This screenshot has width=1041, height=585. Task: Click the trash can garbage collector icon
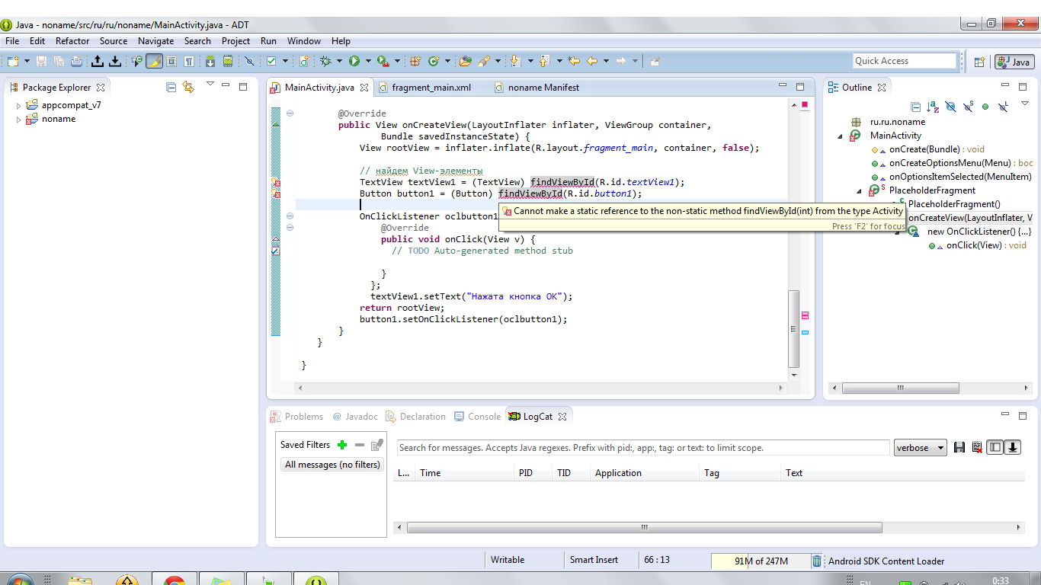pos(817,561)
